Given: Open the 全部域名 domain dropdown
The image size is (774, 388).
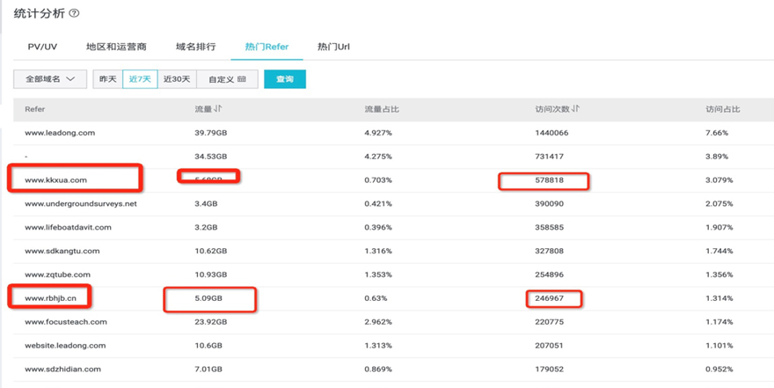Looking at the screenshot, I should coord(50,79).
